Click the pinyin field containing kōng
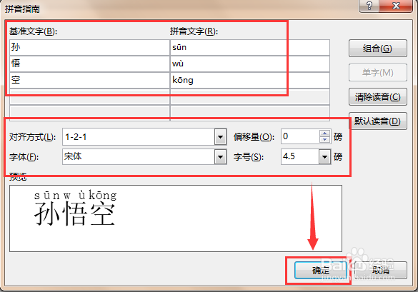Image resolution: width=418 pixels, height=292 pixels. click(x=250, y=80)
